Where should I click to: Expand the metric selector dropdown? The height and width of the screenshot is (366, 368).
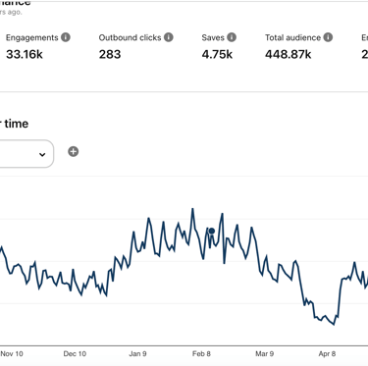(26, 154)
